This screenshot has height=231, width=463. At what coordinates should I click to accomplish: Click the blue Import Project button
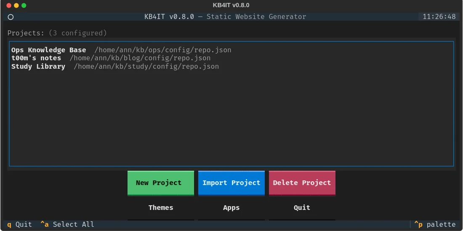[231, 183]
